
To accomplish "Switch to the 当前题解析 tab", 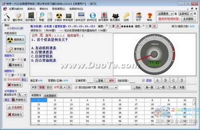I will [50, 95].
